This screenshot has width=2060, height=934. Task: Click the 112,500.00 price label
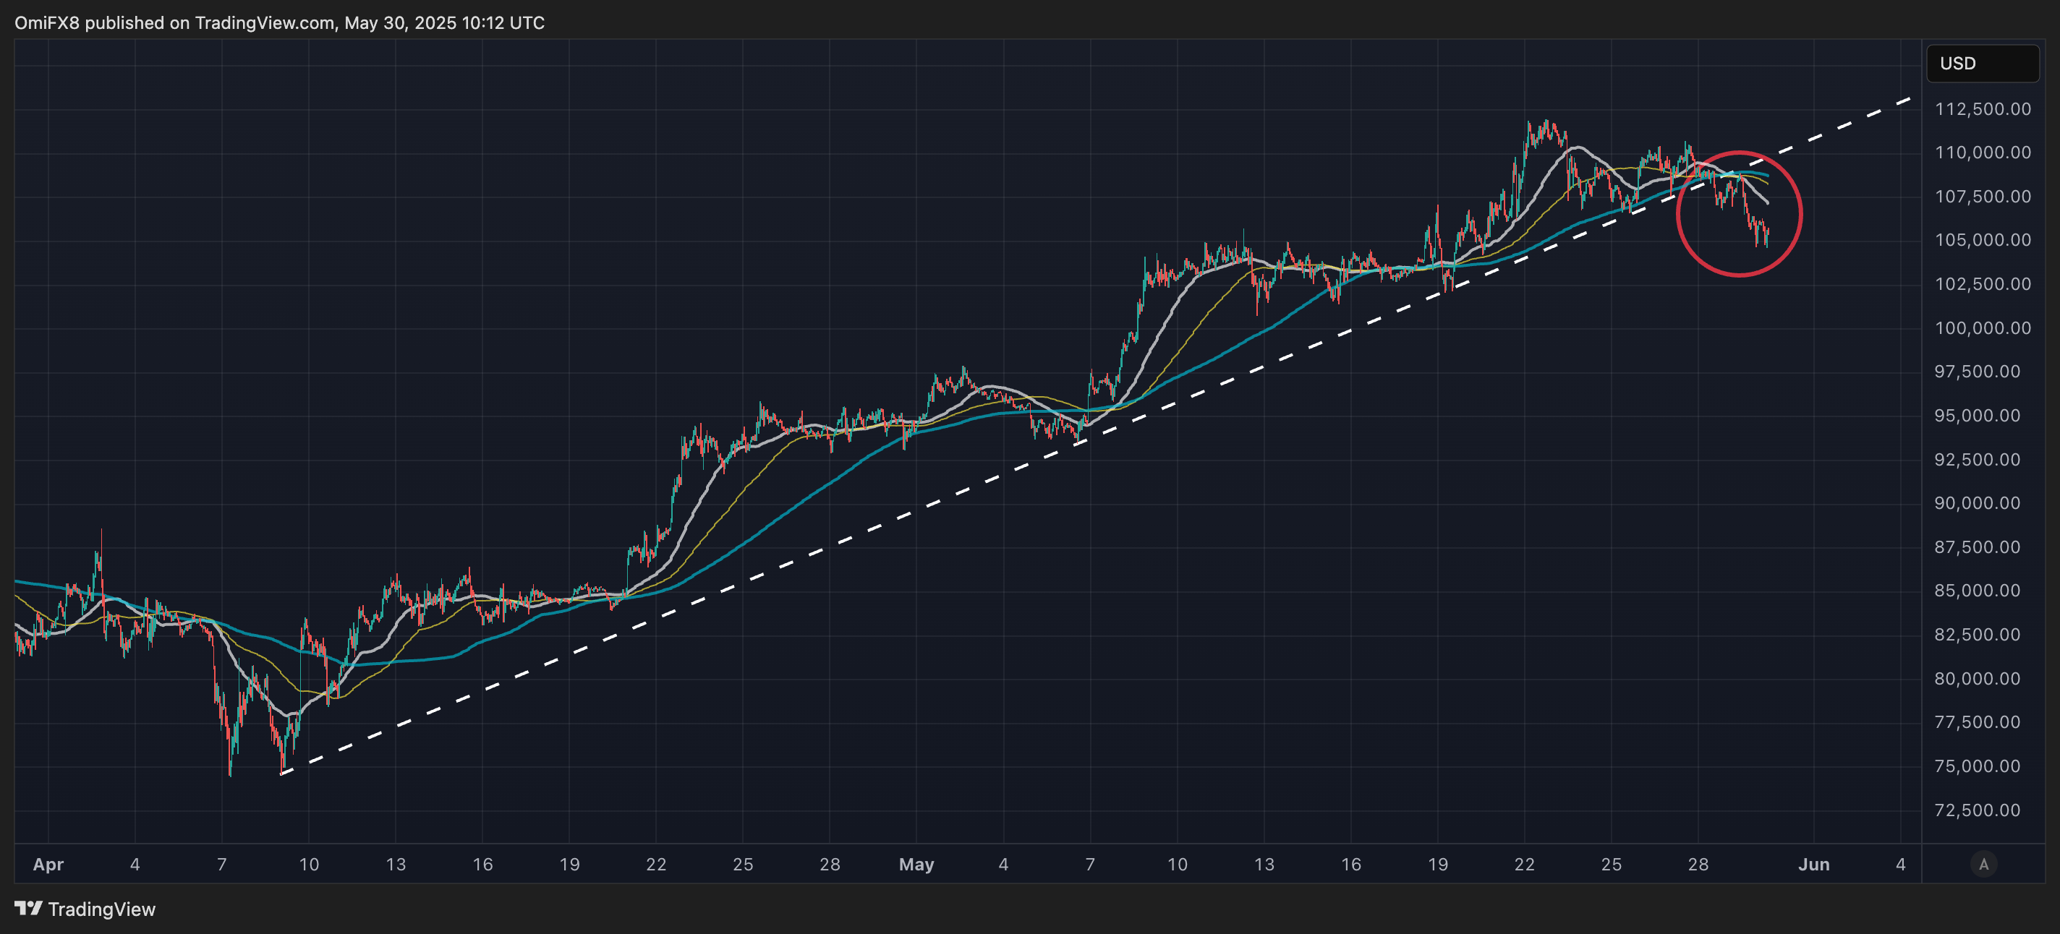tap(1982, 108)
